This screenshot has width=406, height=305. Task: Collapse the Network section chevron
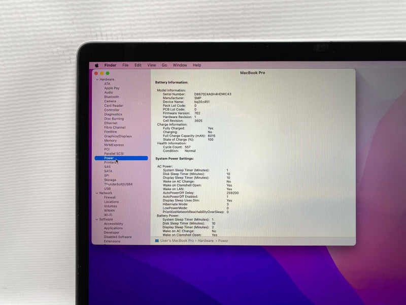coord(97,193)
